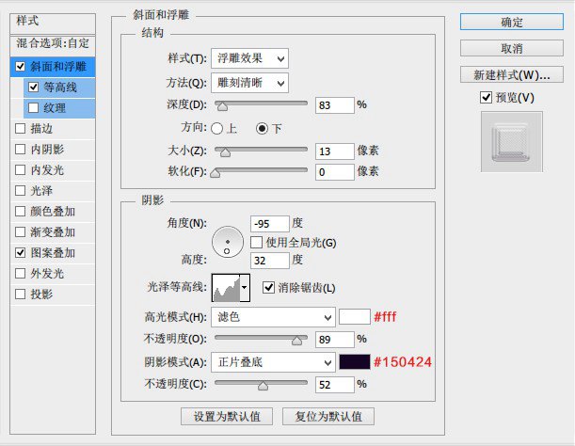Enable the 外发光 checkbox

pos(20,273)
